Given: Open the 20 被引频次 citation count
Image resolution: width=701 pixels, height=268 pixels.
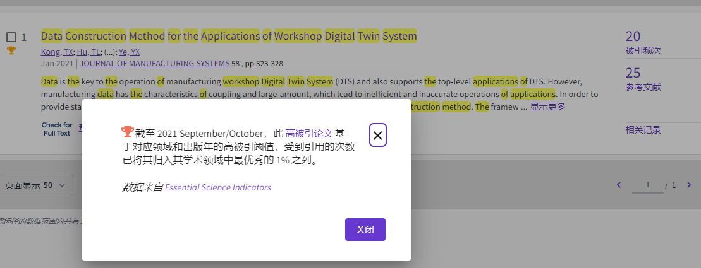Looking at the screenshot, I should (x=633, y=37).
